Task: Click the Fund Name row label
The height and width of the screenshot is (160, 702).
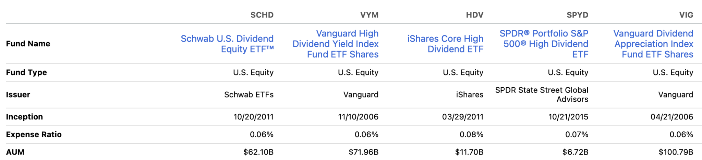Action: [x=28, y=44]
